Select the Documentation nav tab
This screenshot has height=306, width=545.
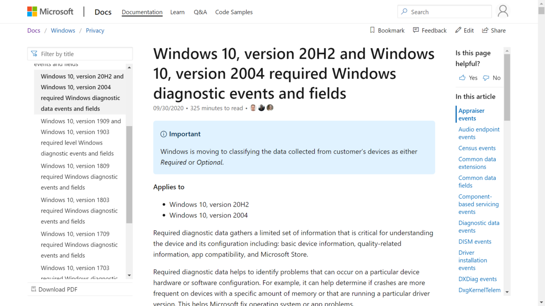(142, 12)
